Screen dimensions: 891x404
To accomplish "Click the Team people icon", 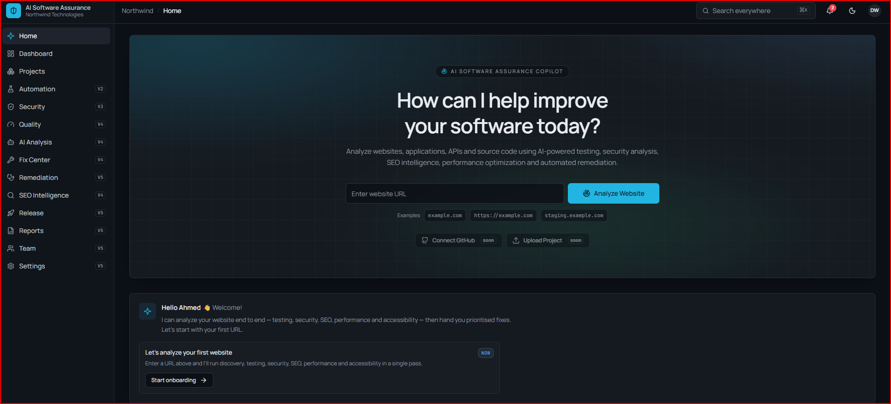I will [x=11, y=248].
